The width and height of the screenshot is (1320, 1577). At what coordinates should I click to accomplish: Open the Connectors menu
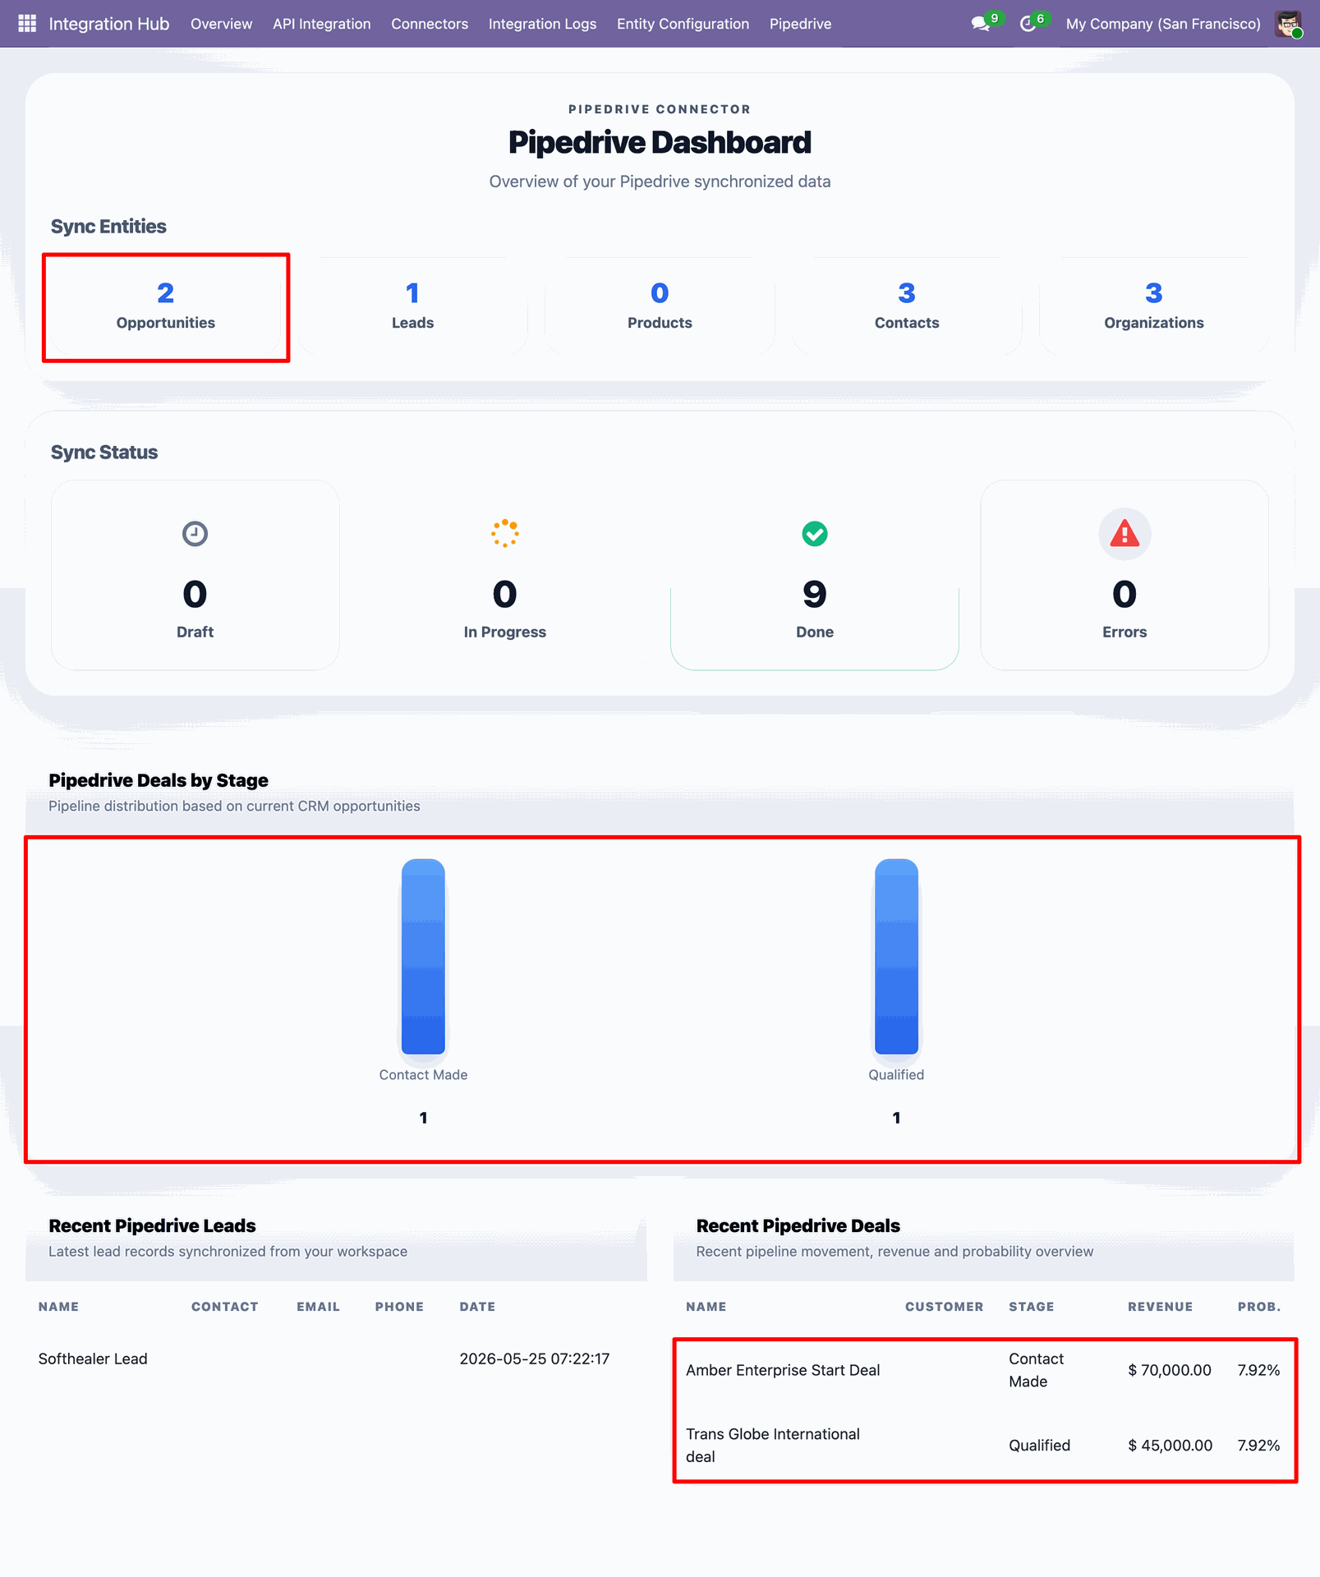click(x=430, y=24)
